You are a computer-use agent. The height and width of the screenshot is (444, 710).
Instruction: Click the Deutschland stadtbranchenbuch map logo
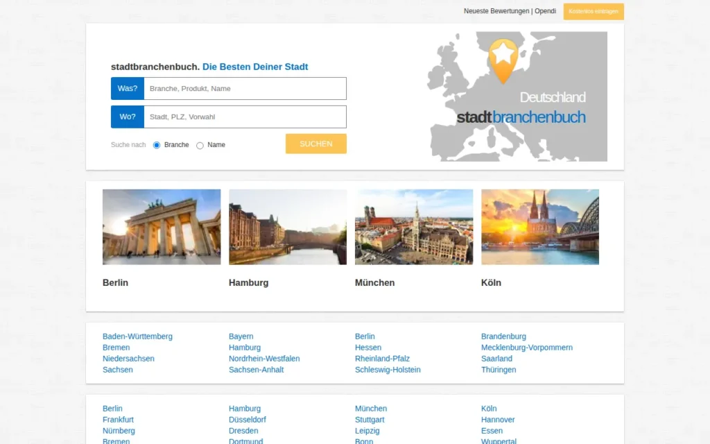click(517, 96)
